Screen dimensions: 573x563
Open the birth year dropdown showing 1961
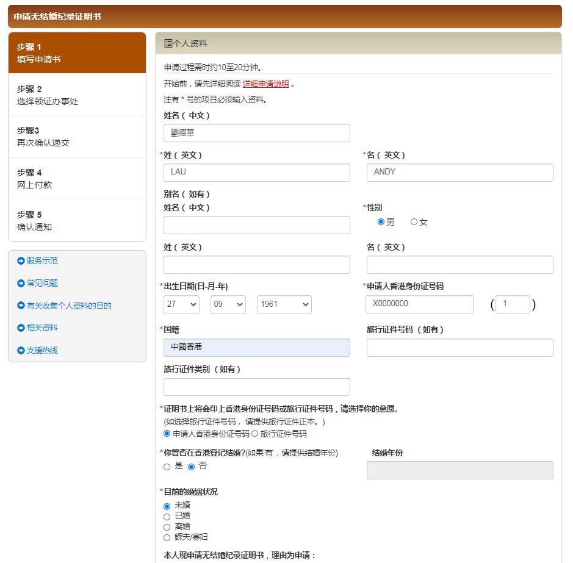(x=284, y=304)
